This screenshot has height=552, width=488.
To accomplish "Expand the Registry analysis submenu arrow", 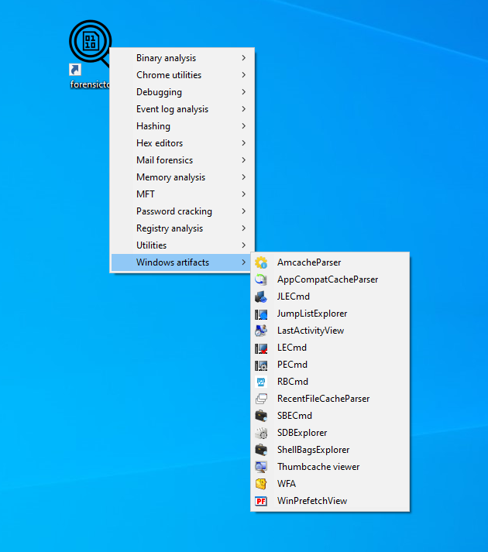I will (244, 228).
